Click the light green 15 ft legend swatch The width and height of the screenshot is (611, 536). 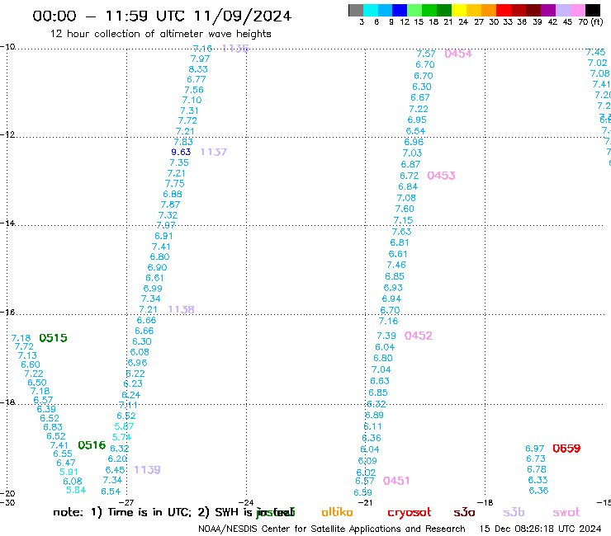[414, 10]
